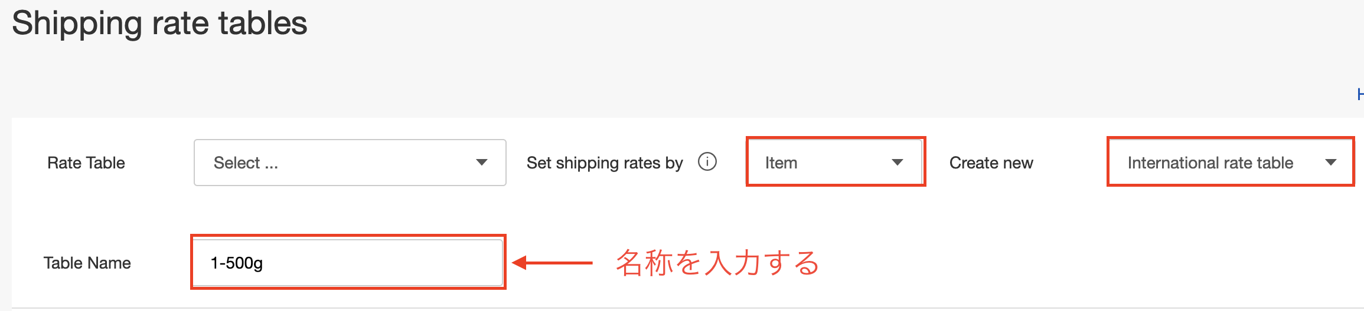Click the red Japanese annotation text

click(x=717, y=263)
